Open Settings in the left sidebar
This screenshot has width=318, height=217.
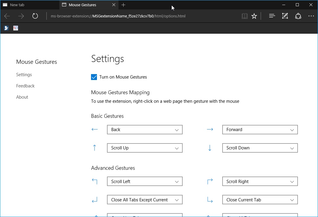(x=24, y=75)
